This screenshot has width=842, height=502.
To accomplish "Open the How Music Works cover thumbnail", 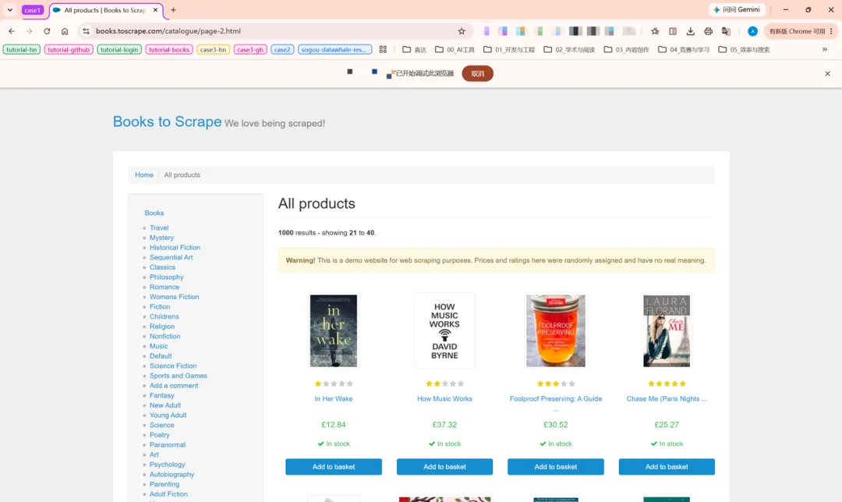I will coord(444,331).
